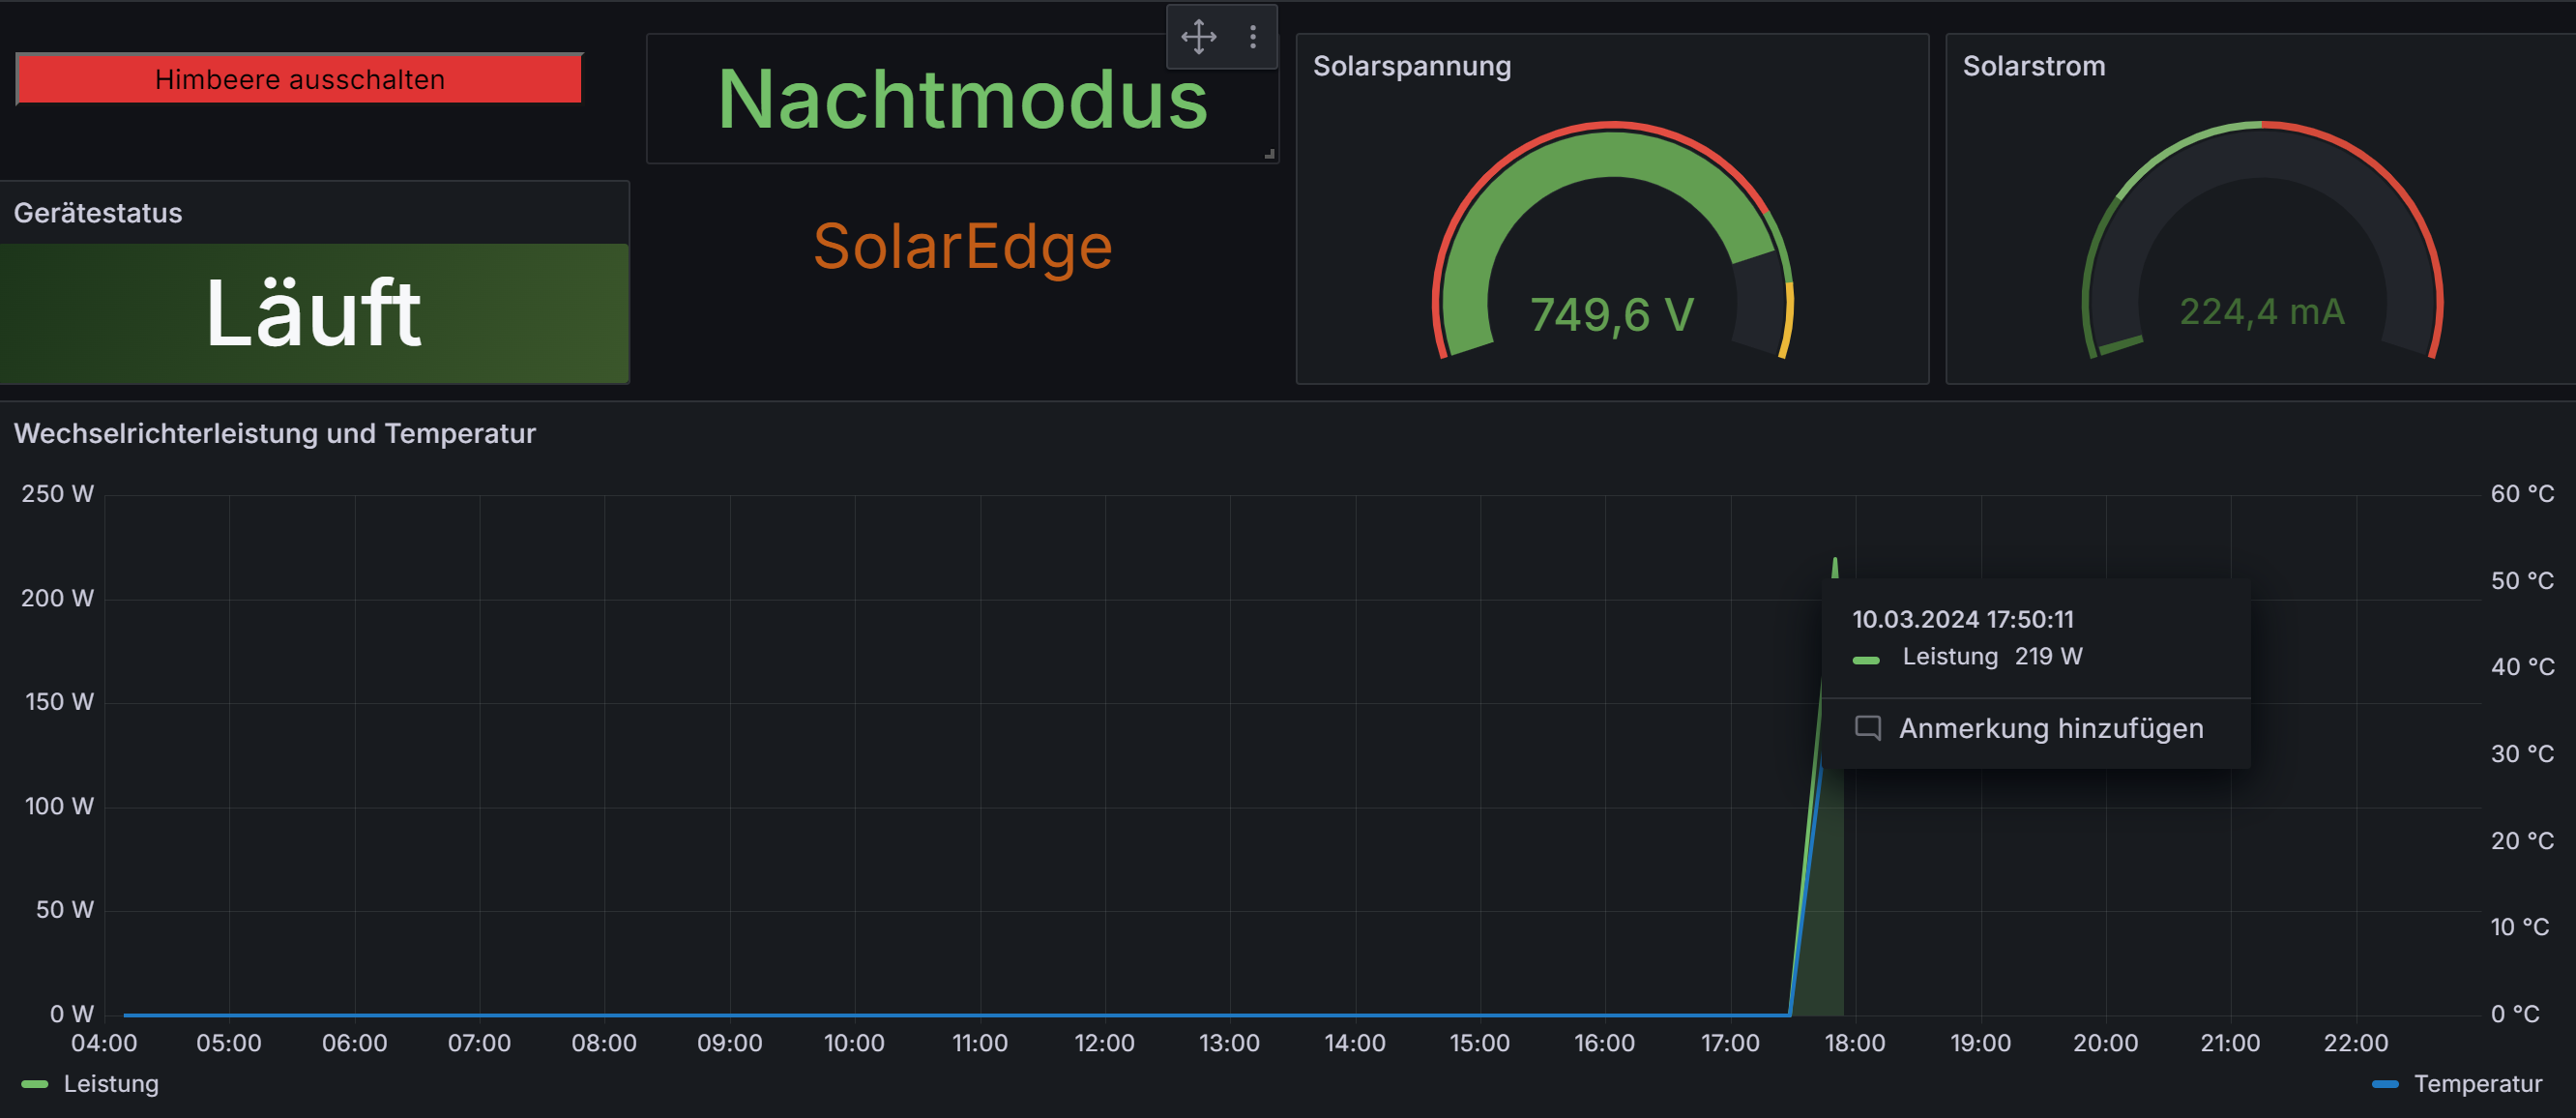
Task: Open the Solarspannung panel title menu
Action: click(x=1411, y=66)
